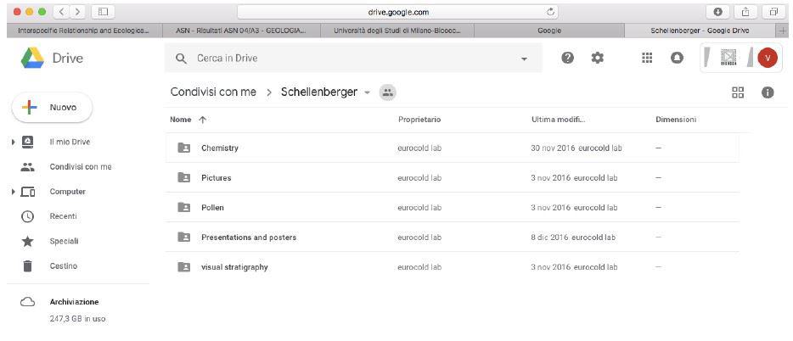
Task: Select the Pictures folder name
Action: tap(216, 178)
